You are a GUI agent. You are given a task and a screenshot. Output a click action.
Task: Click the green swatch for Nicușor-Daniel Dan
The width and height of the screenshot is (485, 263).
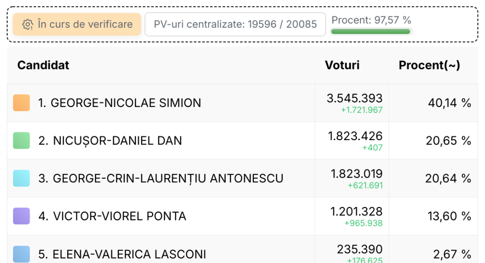pyautogui.click(x=21, y=141)
